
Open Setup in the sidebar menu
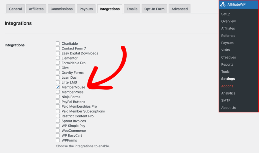pos(226,14)
